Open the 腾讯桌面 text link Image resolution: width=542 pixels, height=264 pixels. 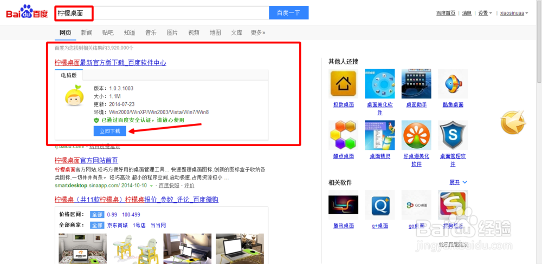(344, 226)
